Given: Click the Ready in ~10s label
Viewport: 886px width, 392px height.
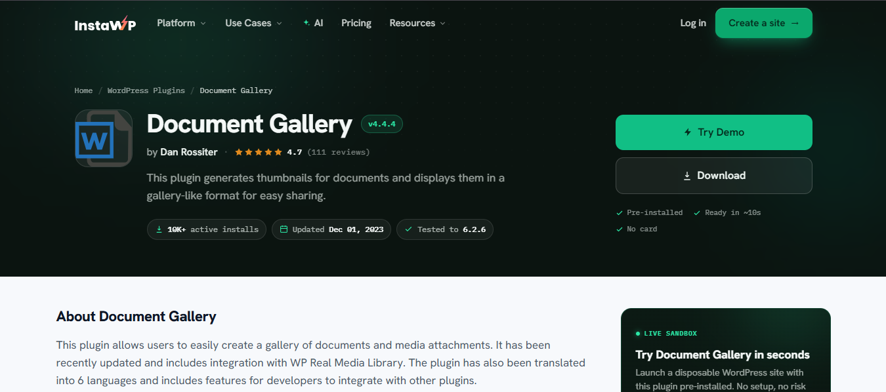Looking at the screenshot, I should click(x=733, y=213).
